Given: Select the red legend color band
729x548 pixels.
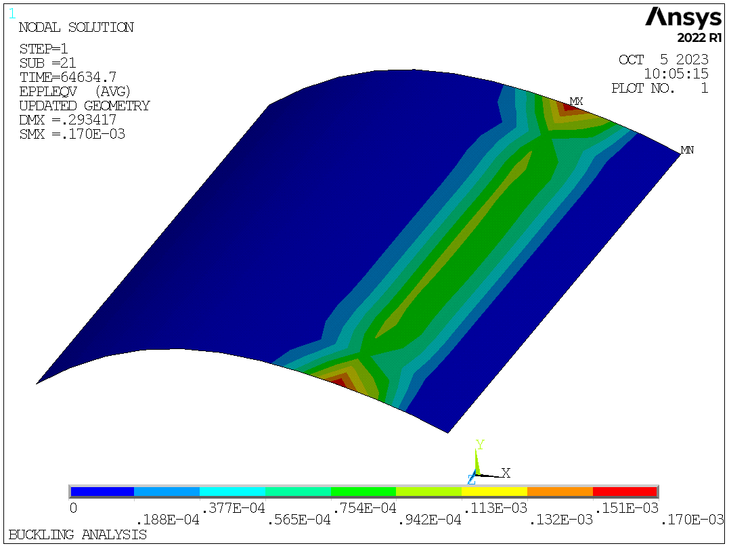Looking at the screenshot, I should (625, 492).
